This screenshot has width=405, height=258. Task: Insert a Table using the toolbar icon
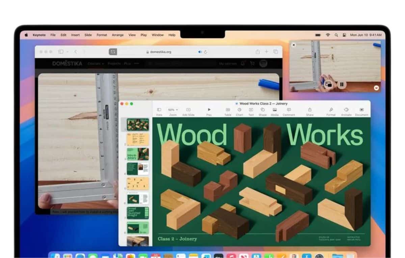pyautogui.click(x=227, y=110)
